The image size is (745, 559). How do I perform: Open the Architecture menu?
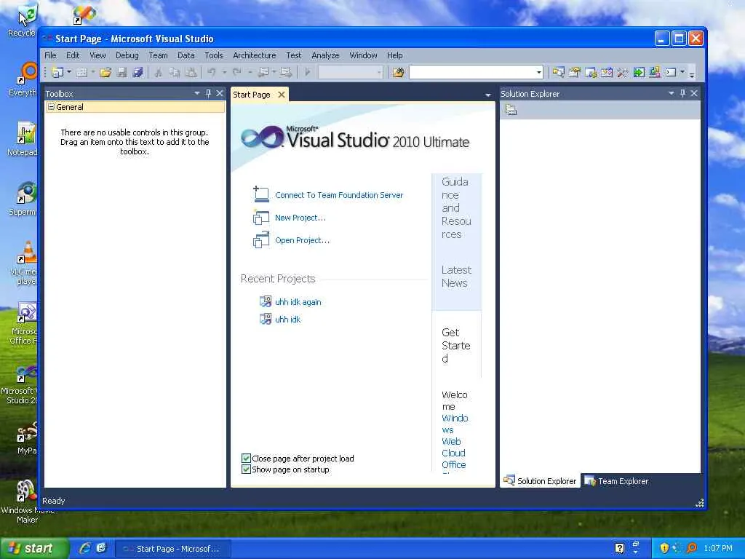pyautogui.click(x=254, y=55)
